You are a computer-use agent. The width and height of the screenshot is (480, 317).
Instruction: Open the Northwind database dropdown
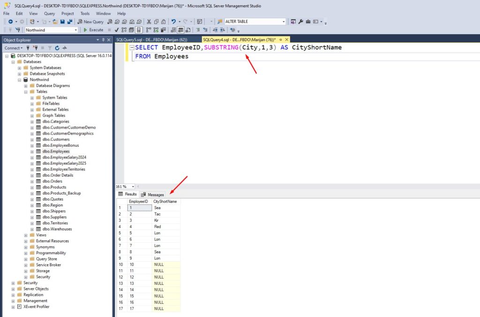[75, 30]
